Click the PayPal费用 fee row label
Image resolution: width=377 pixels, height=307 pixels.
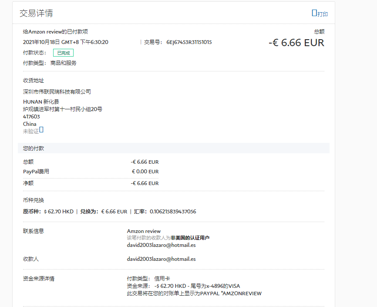coord(36,172)
